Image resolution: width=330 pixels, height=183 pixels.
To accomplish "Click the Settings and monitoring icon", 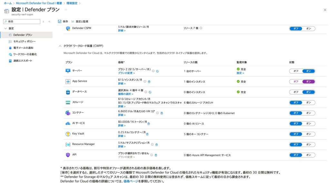I will 73,21.
